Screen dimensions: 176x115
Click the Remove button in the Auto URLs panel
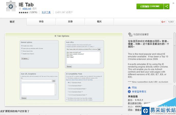click(x=69, y=66)
